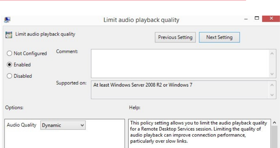The image size is (280, 148).
Task: Click inside the Comment text box
Action: (x=180, y=63)
